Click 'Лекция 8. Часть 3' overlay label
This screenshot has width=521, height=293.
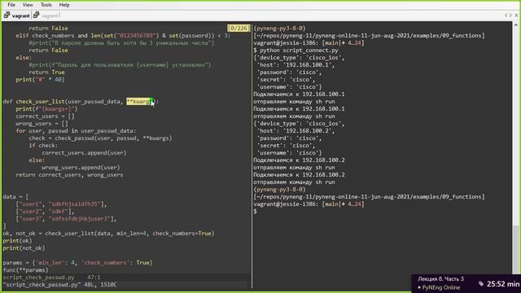440,278
